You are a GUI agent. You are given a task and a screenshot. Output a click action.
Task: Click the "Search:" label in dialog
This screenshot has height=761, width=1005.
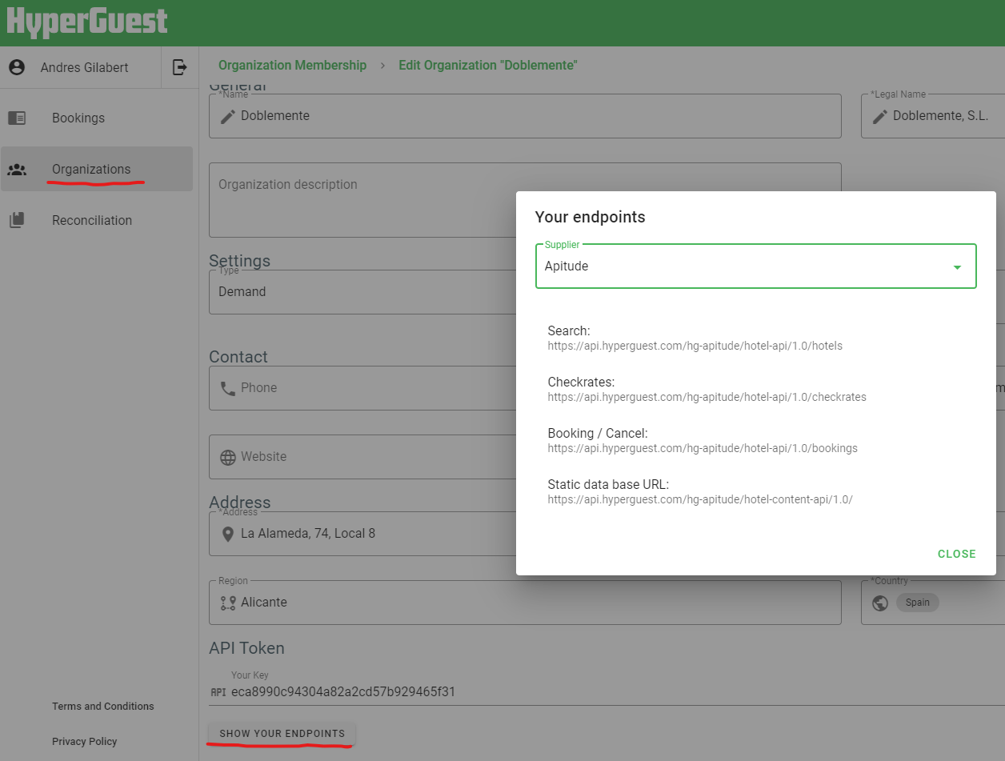pyautogui.click(x=569, y=330)
